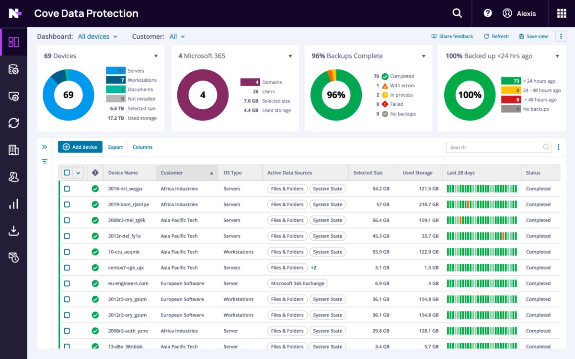Viewport: 575px width, 359px height.
Task: Expand the 4 Microsoft 365 card dropdown arrow
Action: coord(290,56)
